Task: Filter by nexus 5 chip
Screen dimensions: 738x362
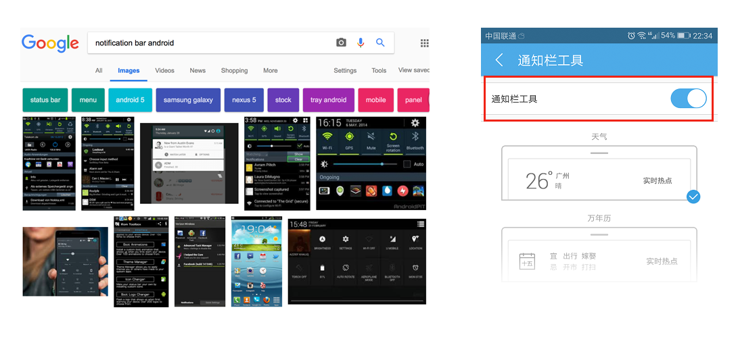Action: click(x=244, y=100)
